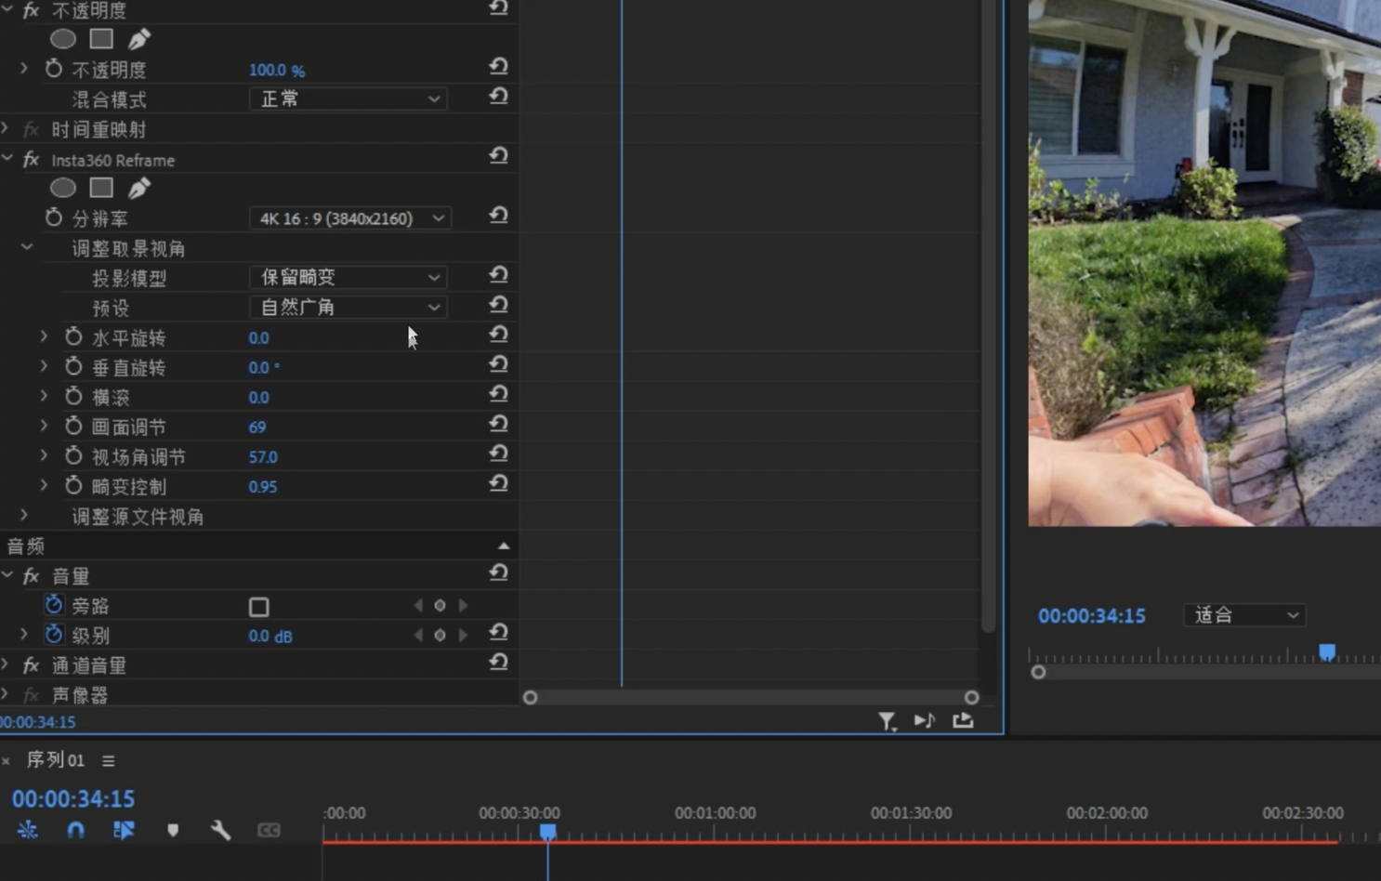Create rectangle mask under 不透明度 effect

click(x=101, y=39)
